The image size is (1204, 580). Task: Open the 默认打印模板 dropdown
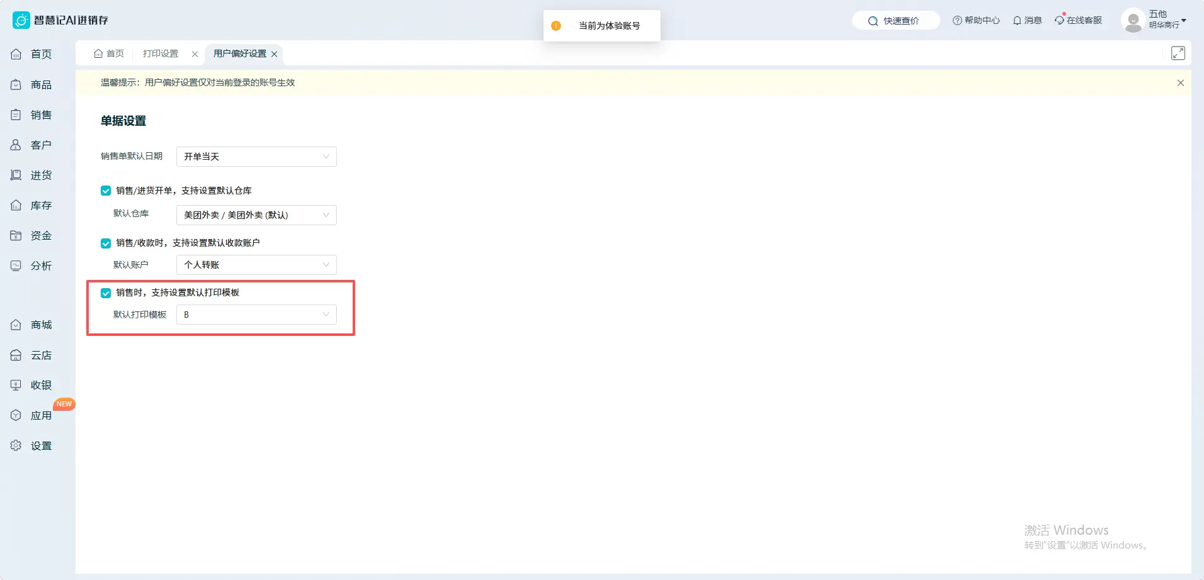(256, 315)
